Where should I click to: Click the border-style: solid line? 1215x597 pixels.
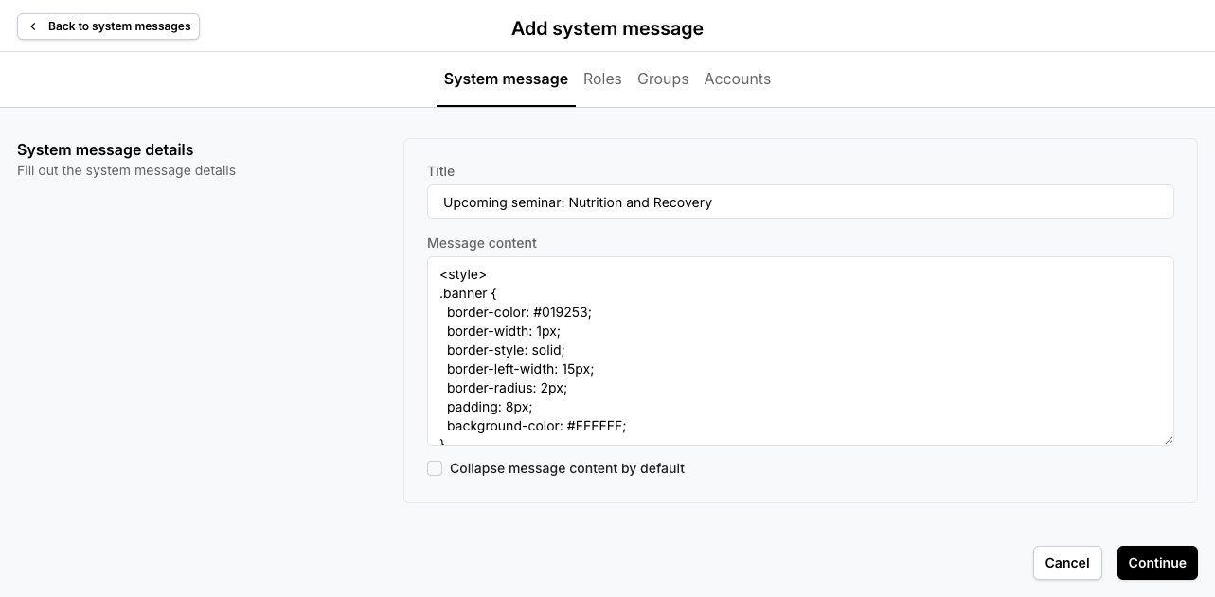(x=506, y=350)
